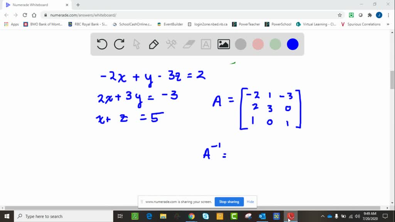Screen dimensions: 395x222
Task: Click the Stop sharing button
Action: tap(229, 202)
